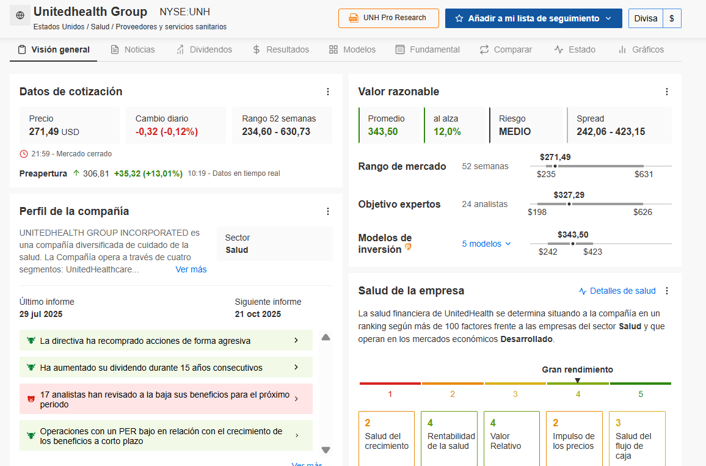The image size is (706, 466).
Task: Click the Modelos de inversión range marker at $343,50
Action: point(573,244)
